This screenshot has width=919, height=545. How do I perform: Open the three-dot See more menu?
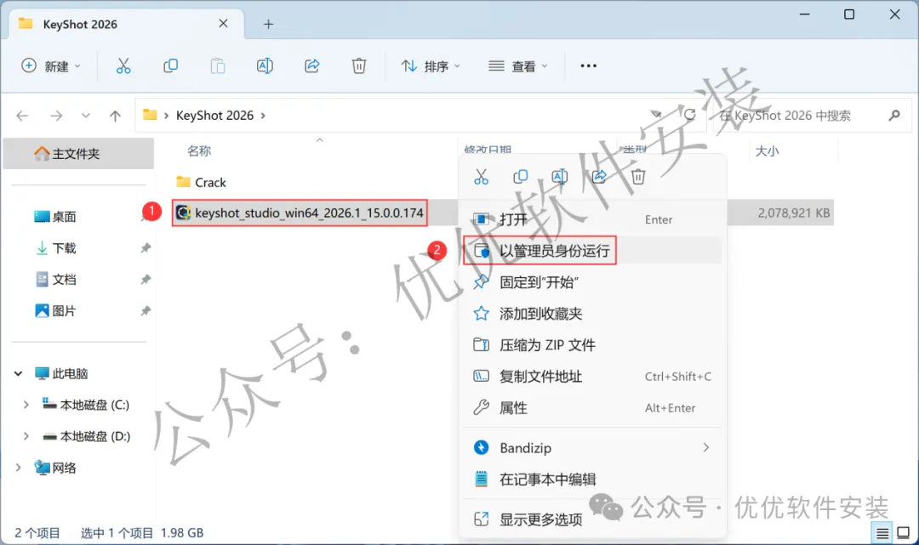pos(589,66)
